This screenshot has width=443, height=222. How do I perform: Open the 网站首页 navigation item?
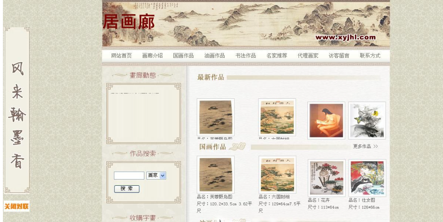(x=121, y=56)
